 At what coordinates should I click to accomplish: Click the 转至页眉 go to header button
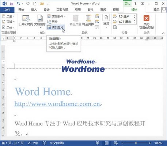pos(75,20)
